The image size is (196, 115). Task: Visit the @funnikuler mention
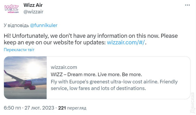point(44,25)
